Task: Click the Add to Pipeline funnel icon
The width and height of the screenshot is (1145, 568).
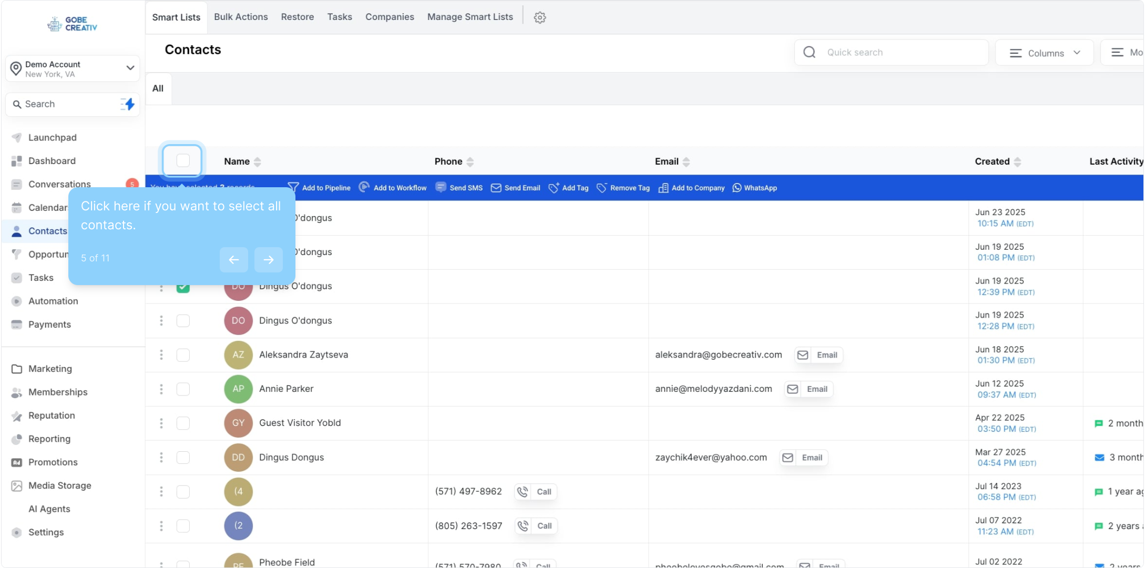Action: click(293, 188)
